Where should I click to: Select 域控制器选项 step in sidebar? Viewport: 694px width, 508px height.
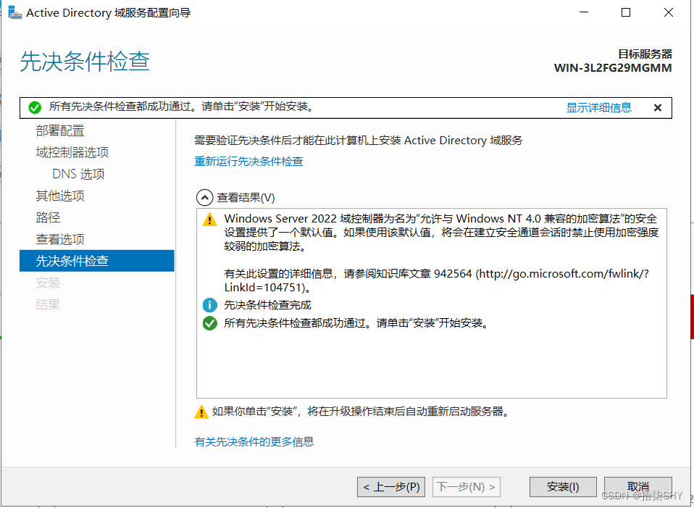[x=72, y=152]
